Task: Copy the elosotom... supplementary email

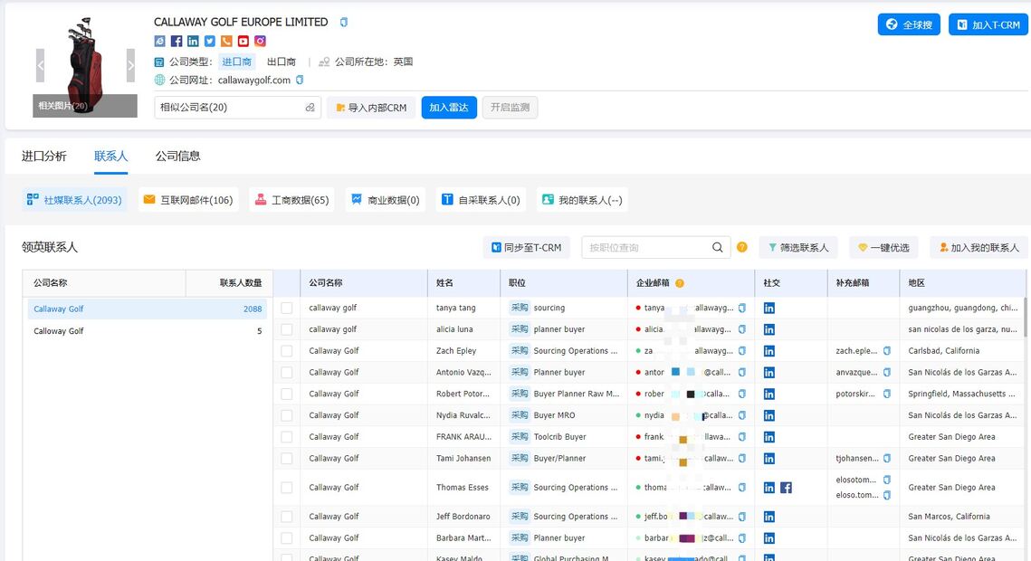Action: click(x=887, y=480)
